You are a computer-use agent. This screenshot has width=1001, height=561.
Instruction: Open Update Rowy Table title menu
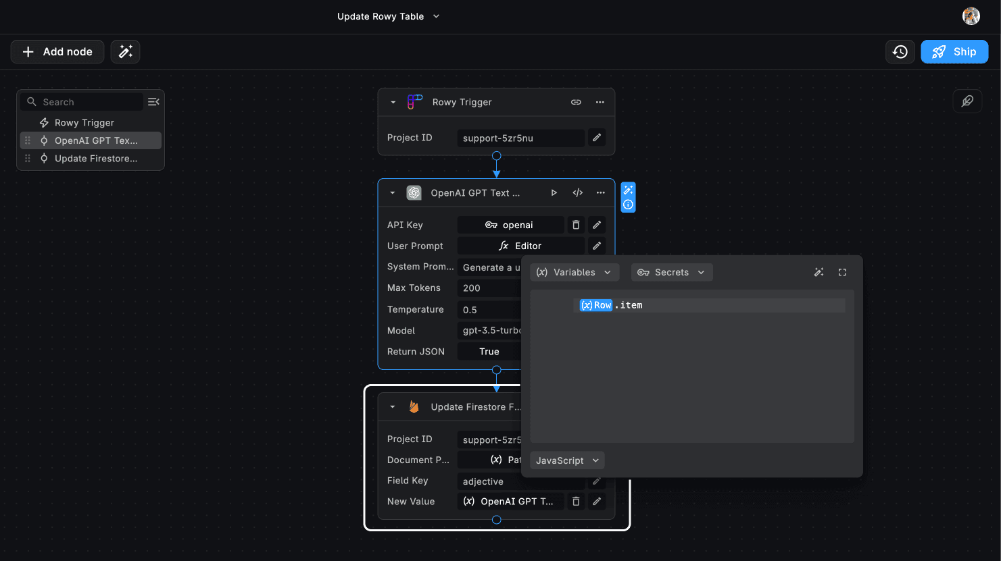click(x=388, y=16)
